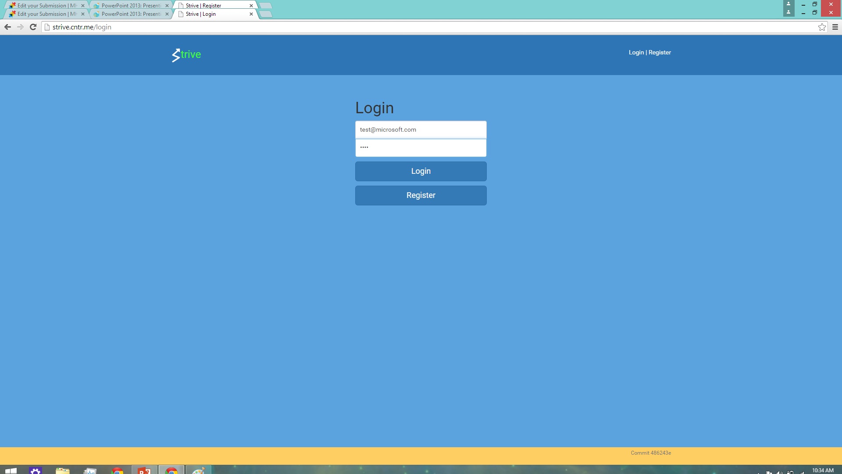Reload the current page
This screenshot has width=842, height=474.
point(33,27)
